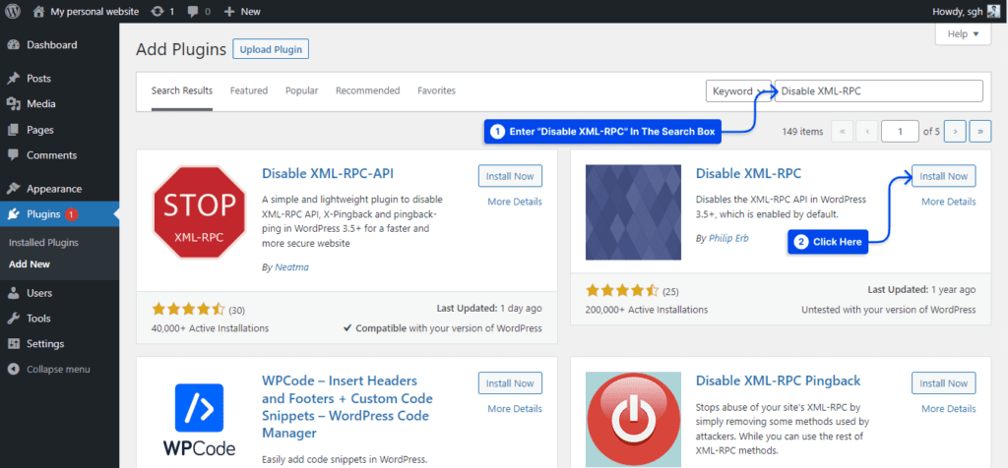Open the Dashboard menu item

(52, 45)
